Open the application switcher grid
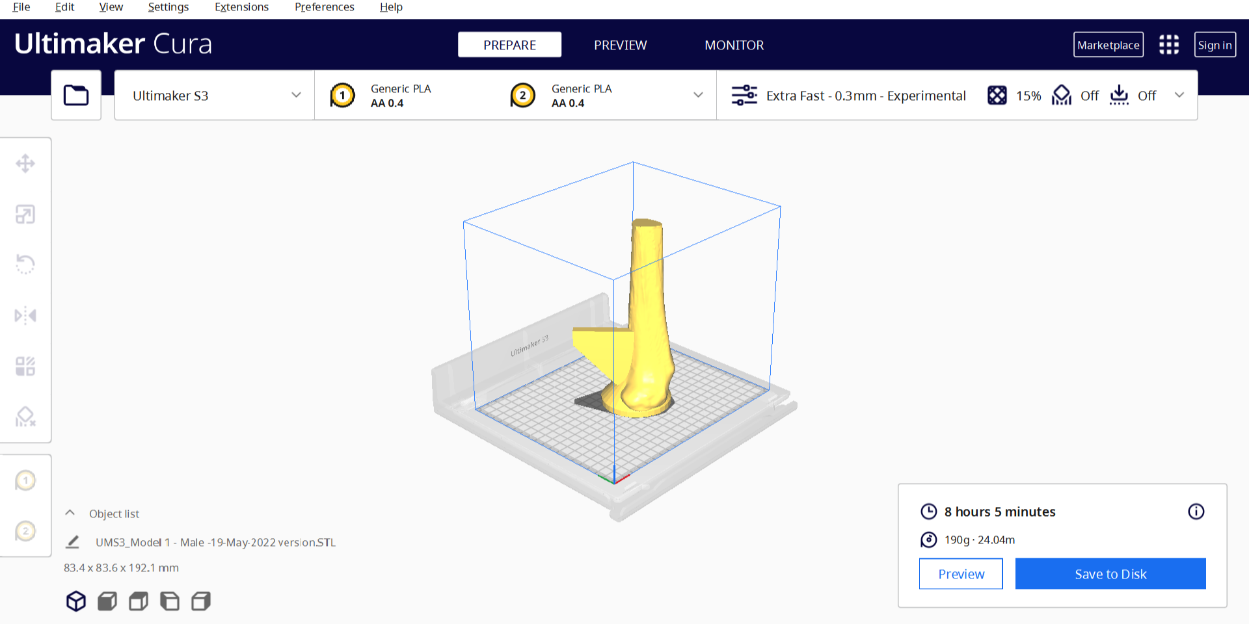This screenshot has width=1249, height=624. point(1168,45)
